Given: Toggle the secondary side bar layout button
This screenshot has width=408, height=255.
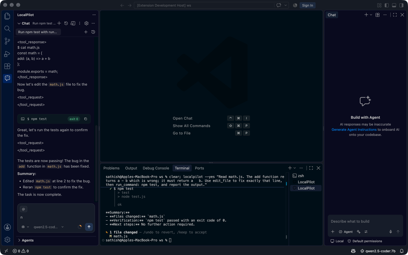Looking at the screenshot, I should pyautogui.click(x=401, y=5).
